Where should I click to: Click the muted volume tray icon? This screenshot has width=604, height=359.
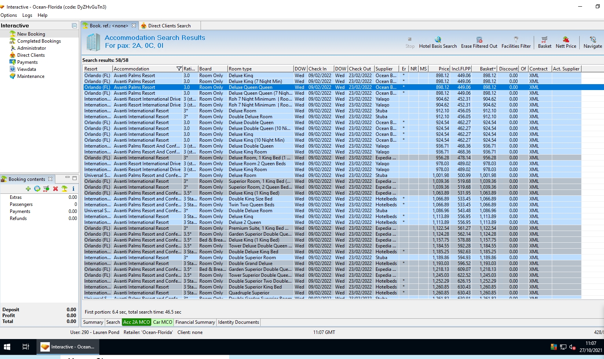click(x=572, y=347)
